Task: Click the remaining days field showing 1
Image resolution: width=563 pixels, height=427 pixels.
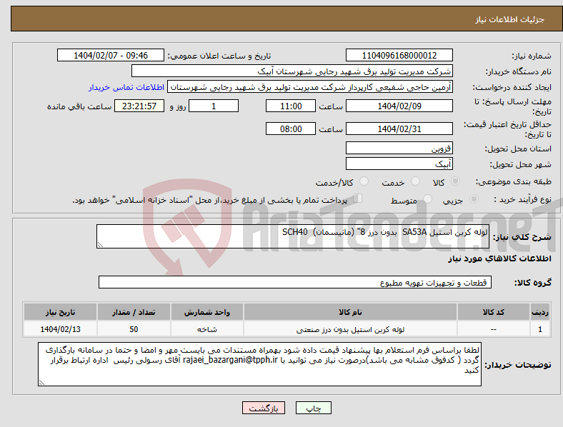Action: (x=214, y=106)
